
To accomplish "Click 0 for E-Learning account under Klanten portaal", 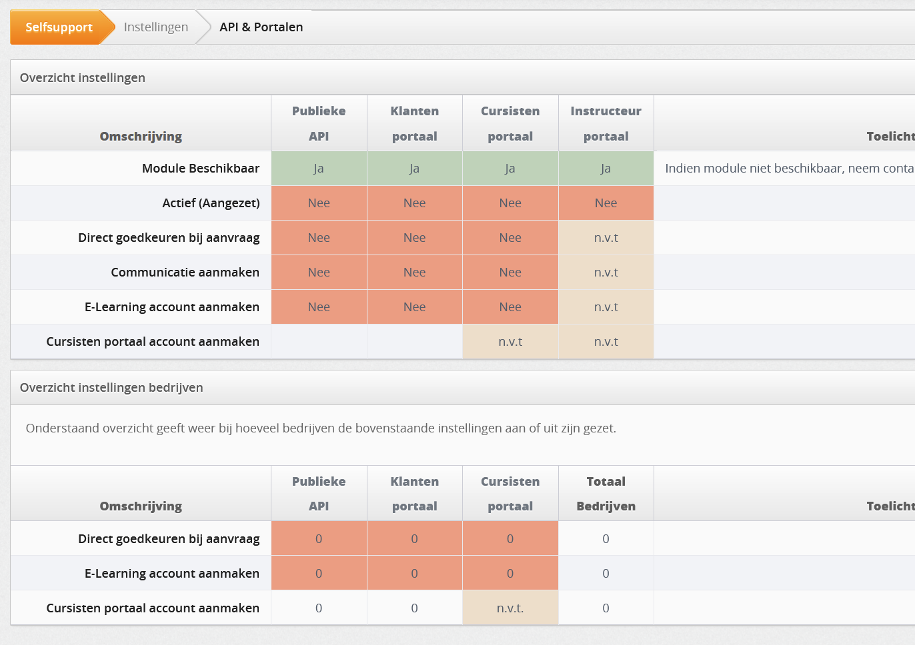I will [414, 573].
